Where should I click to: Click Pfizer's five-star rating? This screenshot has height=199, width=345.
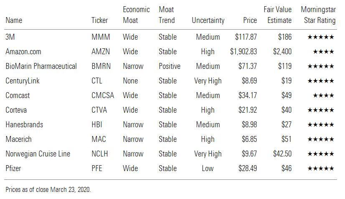(x=320, y=169)
